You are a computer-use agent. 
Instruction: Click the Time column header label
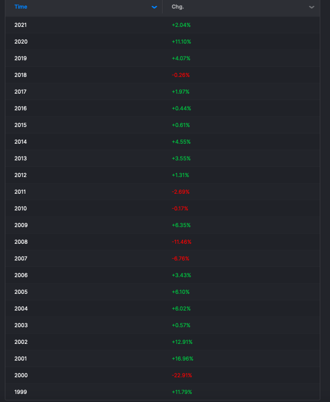[21, 7]
